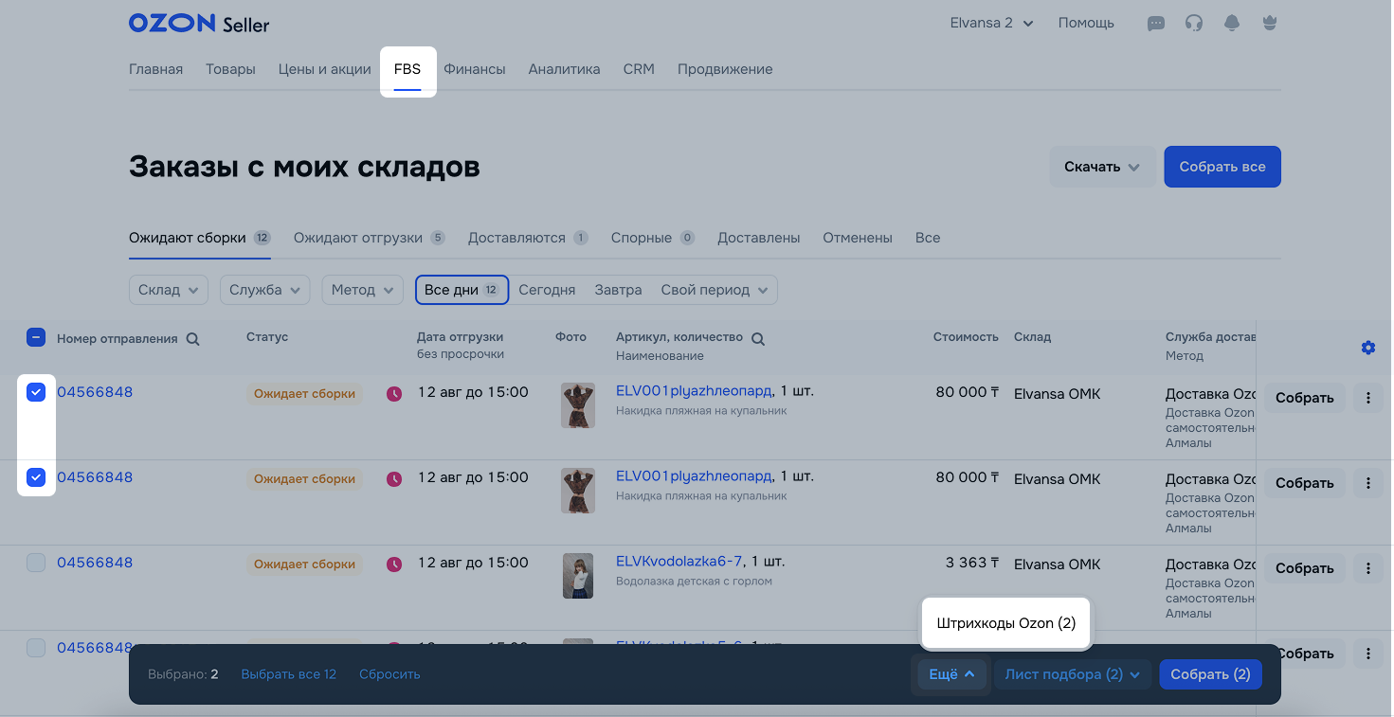
Task: Open Продвижение navigation item
Action: pos(725,69)
